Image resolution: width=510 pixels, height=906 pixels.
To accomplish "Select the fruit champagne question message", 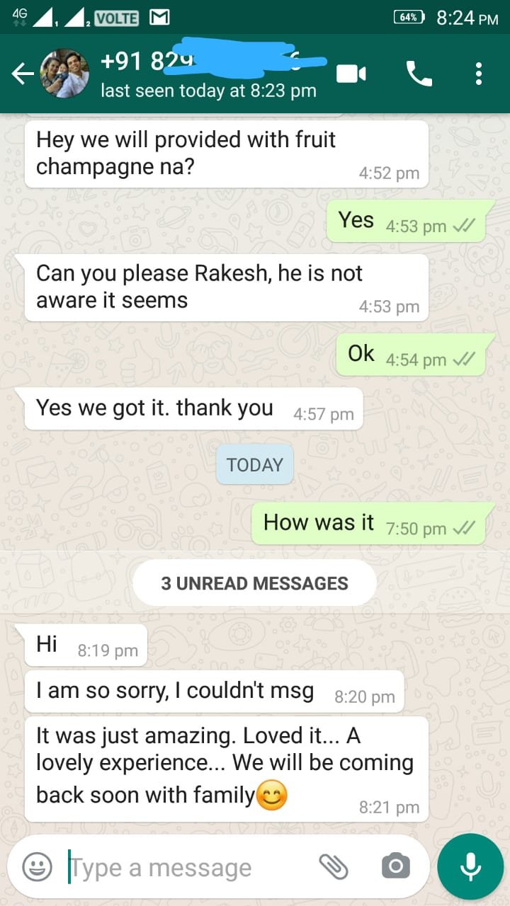I will coord(227,154).
